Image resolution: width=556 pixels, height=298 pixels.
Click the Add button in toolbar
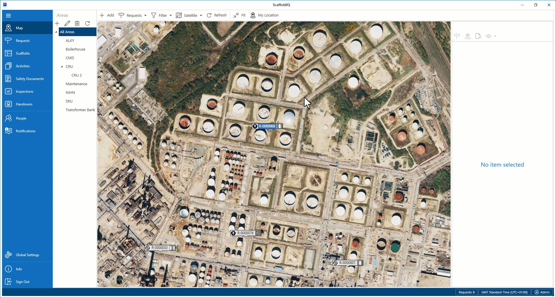[107, 15]
